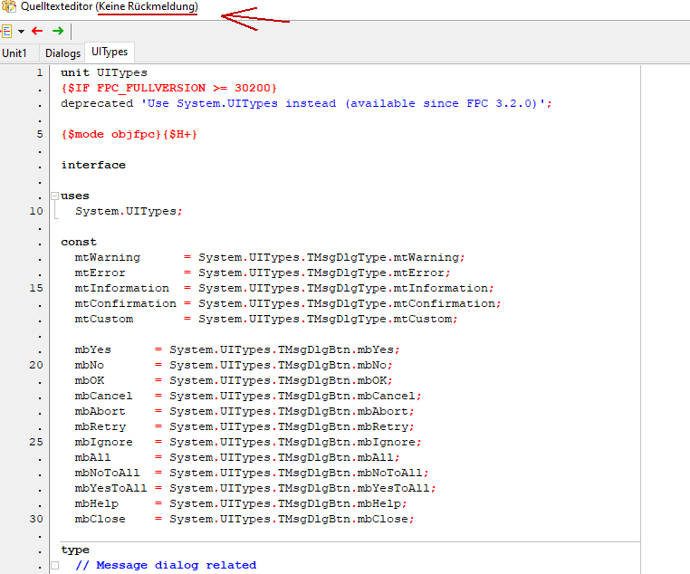The image size is (690, 574).
Task: Click the 'uses' keyword
Action: tap(75, 196)
